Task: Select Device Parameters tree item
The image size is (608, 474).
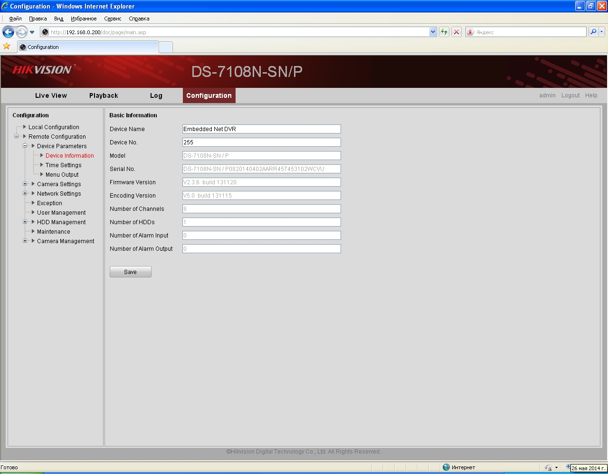Action: [x=62, y=146]
